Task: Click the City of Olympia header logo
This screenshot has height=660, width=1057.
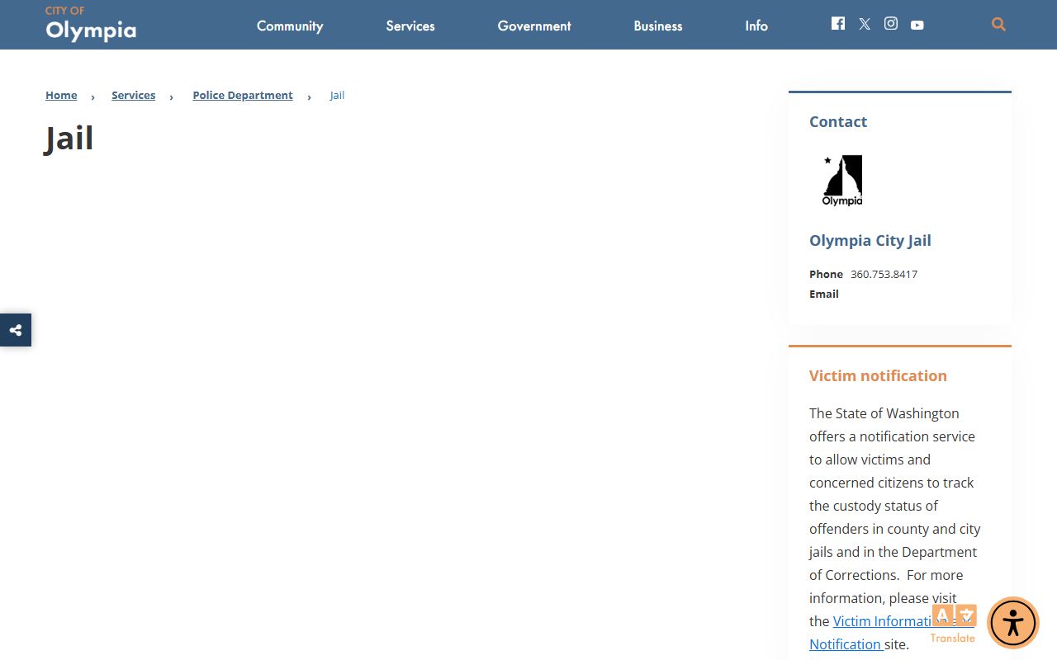Action: pyautogui.click(x=90, y=24)
